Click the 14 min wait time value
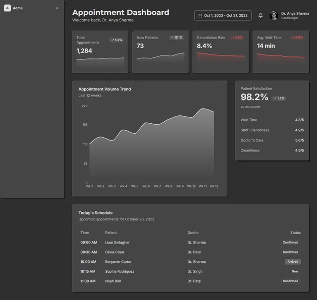Viewport: 317px width, 300px height. [266, 46]
